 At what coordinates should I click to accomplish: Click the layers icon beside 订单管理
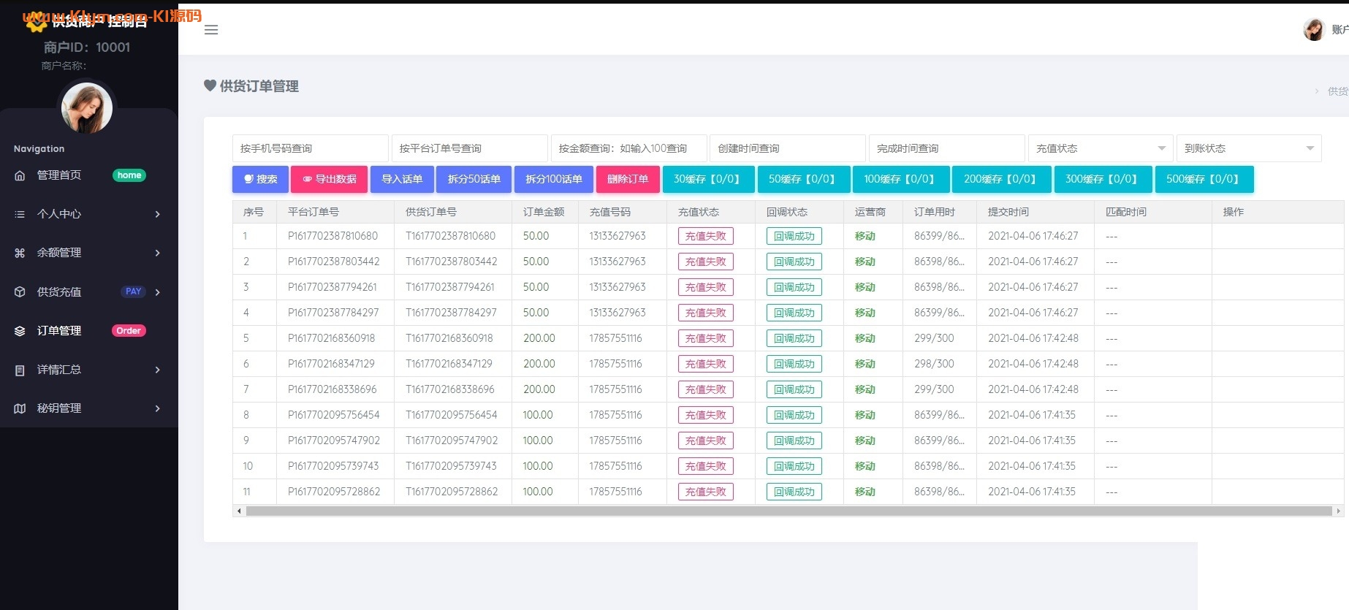20,331
